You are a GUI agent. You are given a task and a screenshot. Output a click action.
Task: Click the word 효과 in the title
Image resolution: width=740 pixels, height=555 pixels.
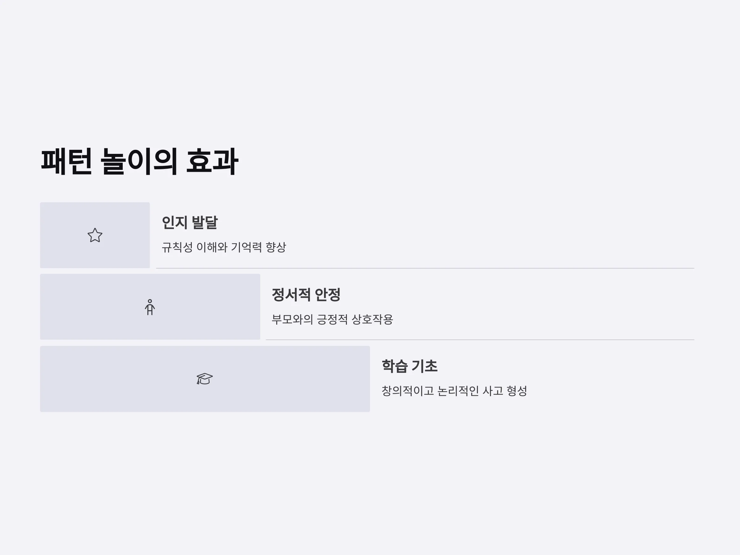coord(212,162)
